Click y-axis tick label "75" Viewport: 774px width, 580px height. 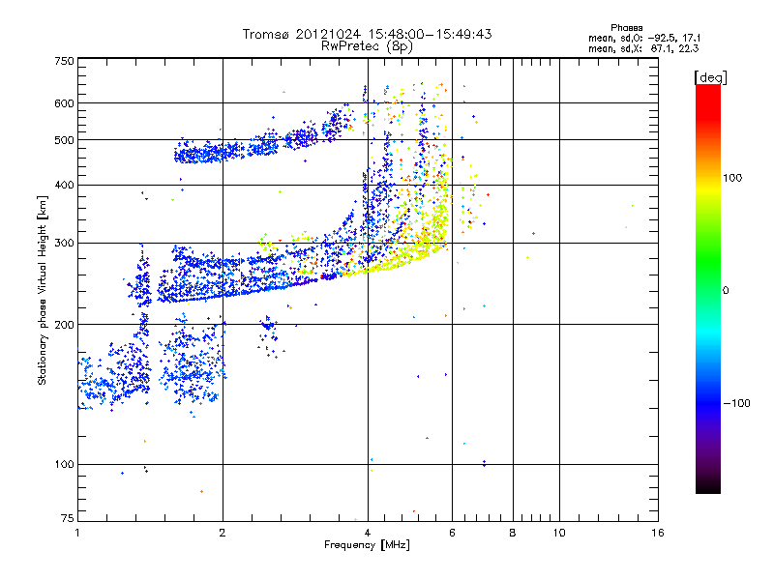coord(68,518)
